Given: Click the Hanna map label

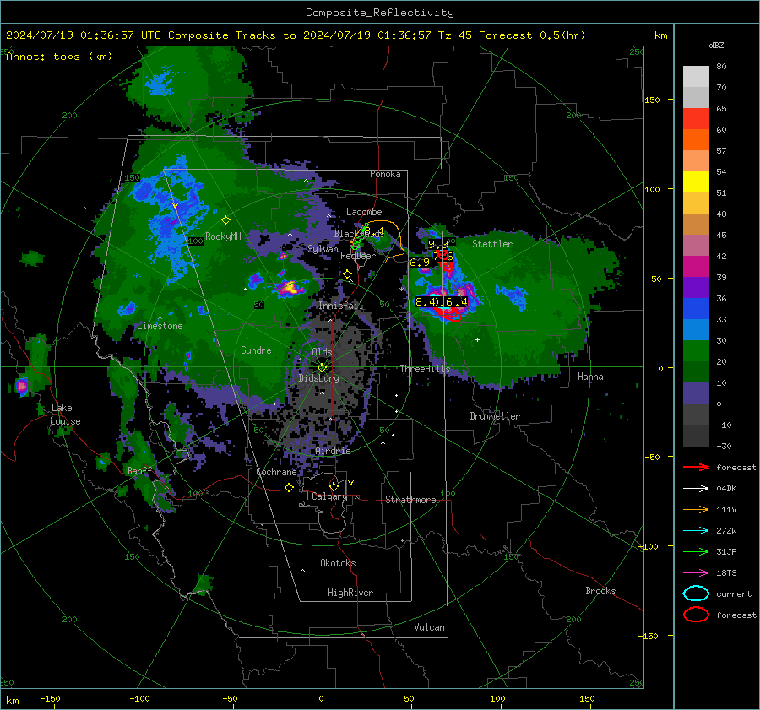Looking at the screenshot, I should click(590, 377).
